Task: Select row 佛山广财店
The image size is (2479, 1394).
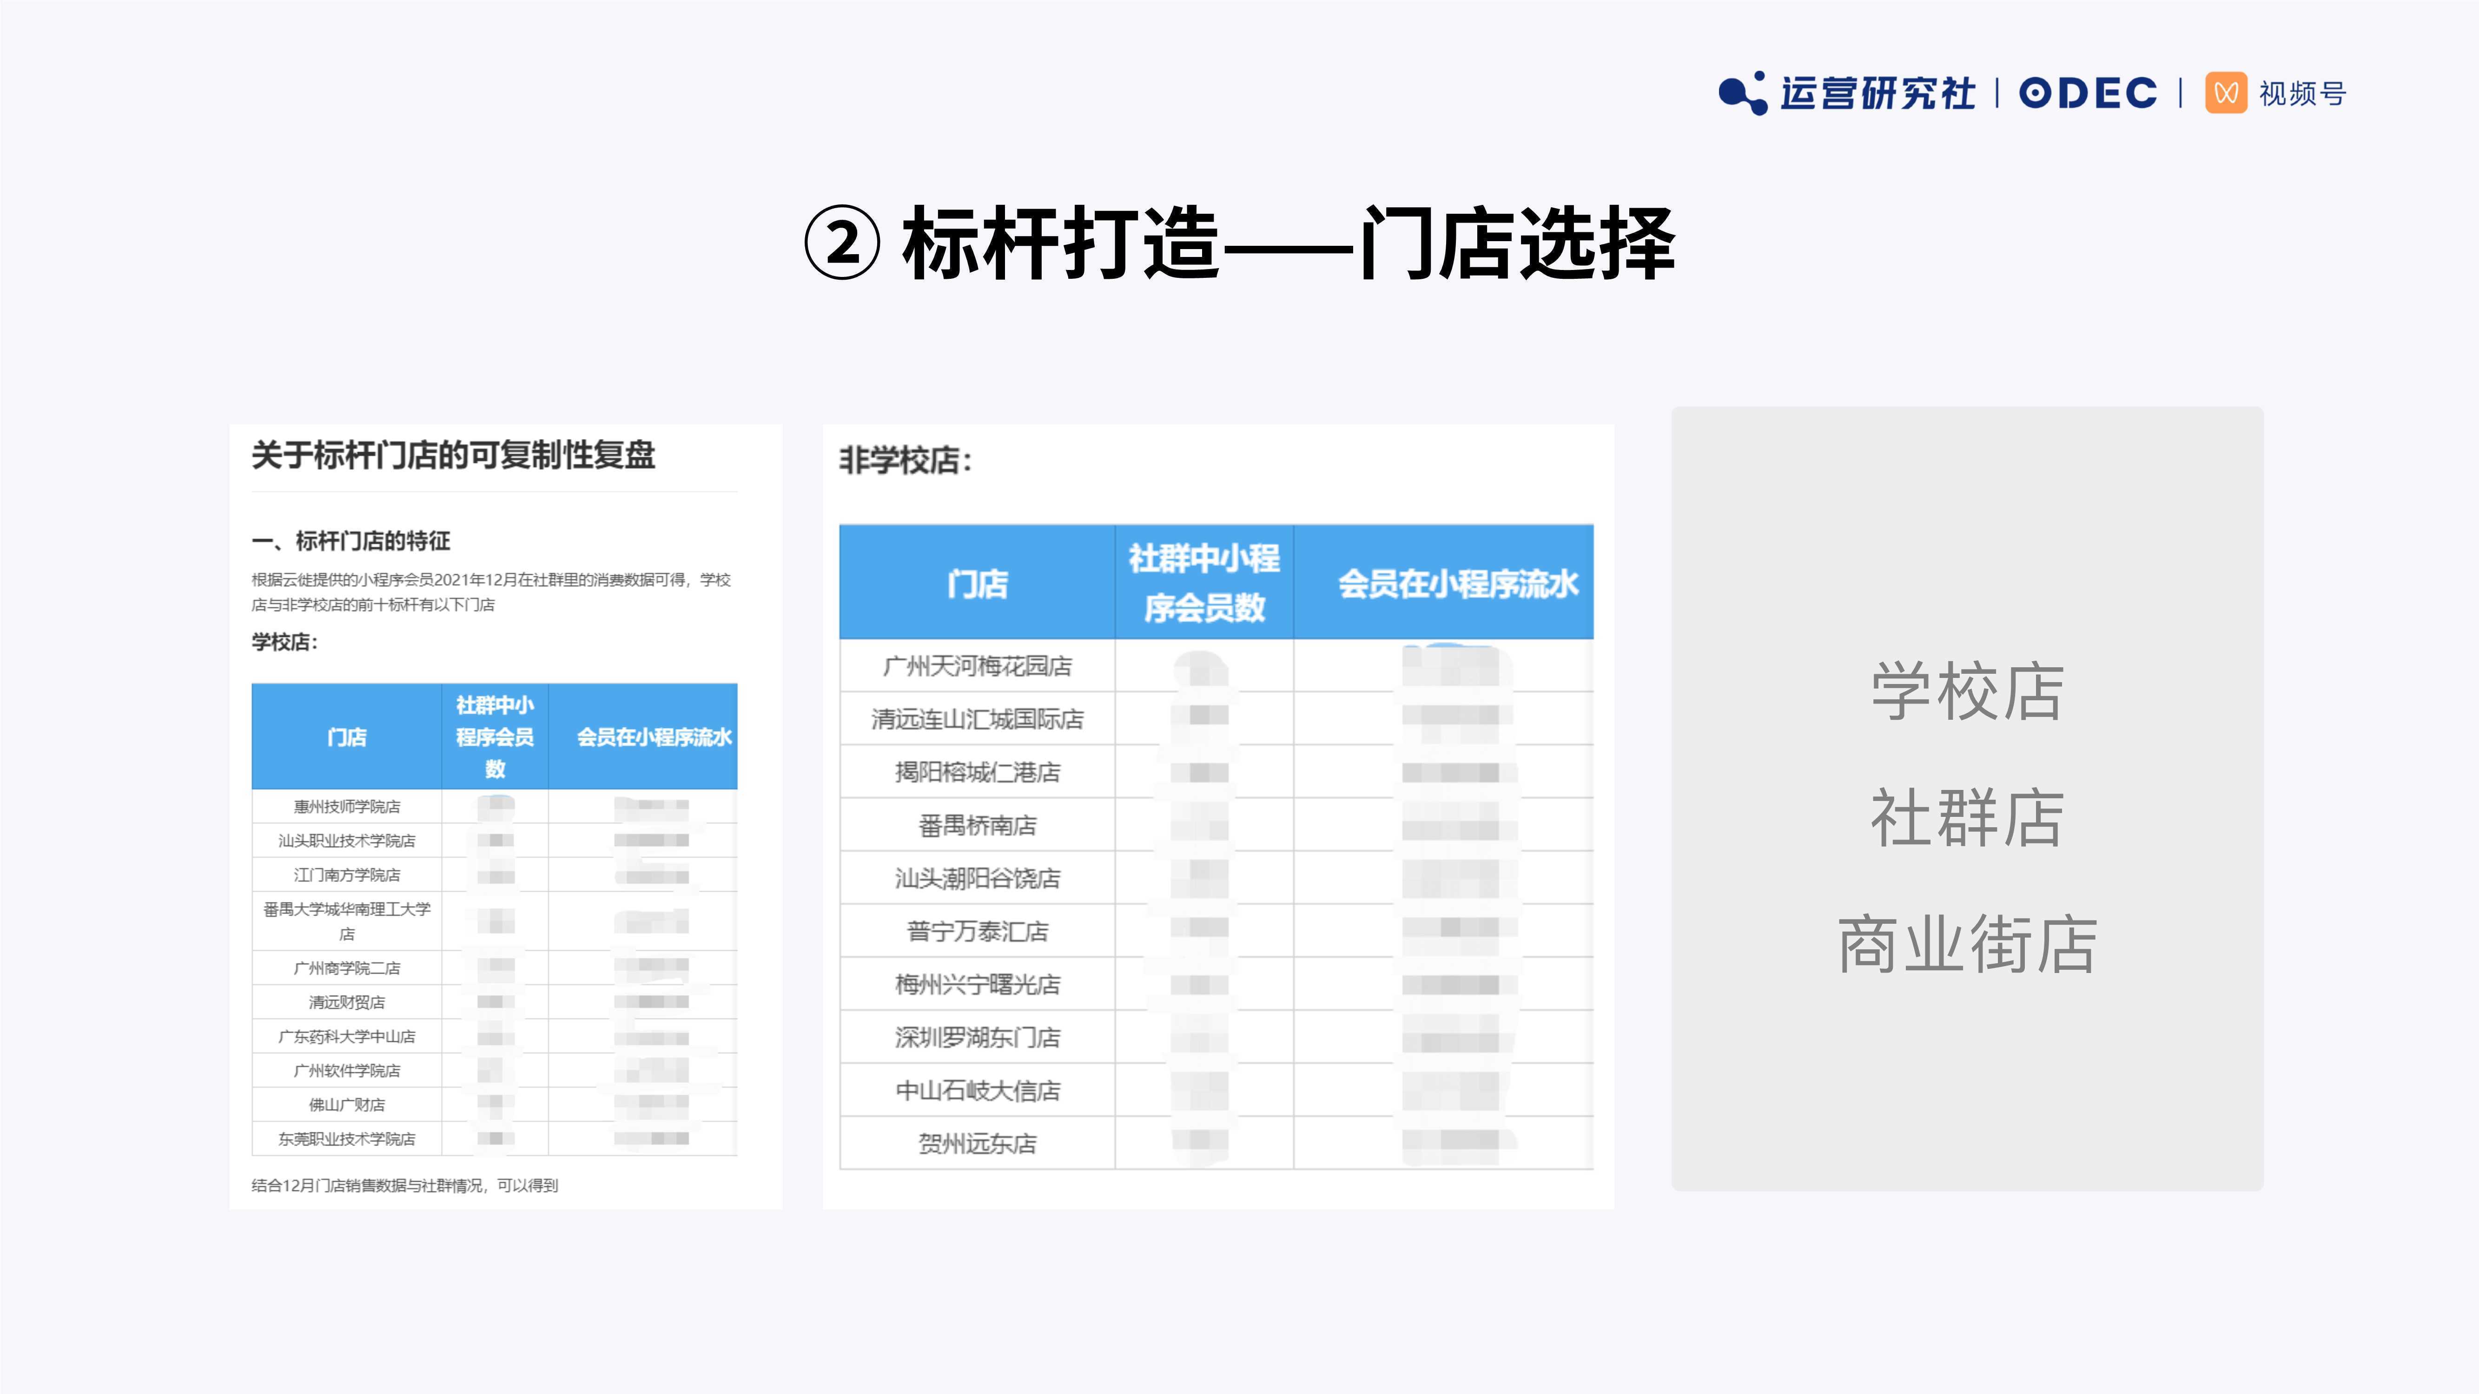Action: pos(495,1105)
